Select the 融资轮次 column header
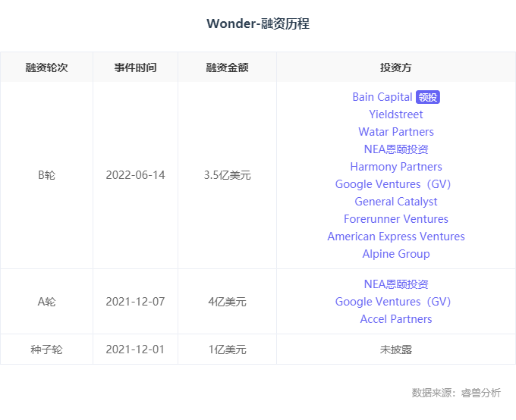This screenshot has height=420, width=516. click(x=46, y=67)
